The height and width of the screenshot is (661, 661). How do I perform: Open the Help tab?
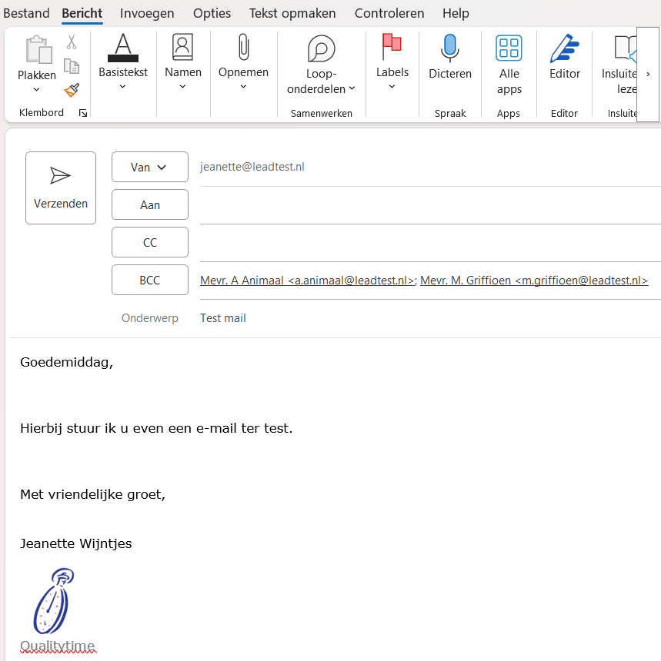click(456, 13)
